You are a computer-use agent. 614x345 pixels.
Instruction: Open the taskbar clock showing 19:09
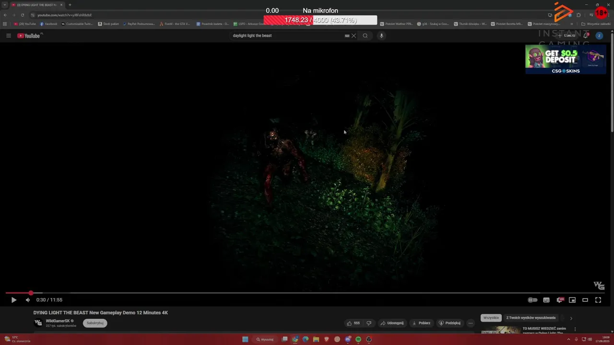pyautogui.click(x=602, y=339)
